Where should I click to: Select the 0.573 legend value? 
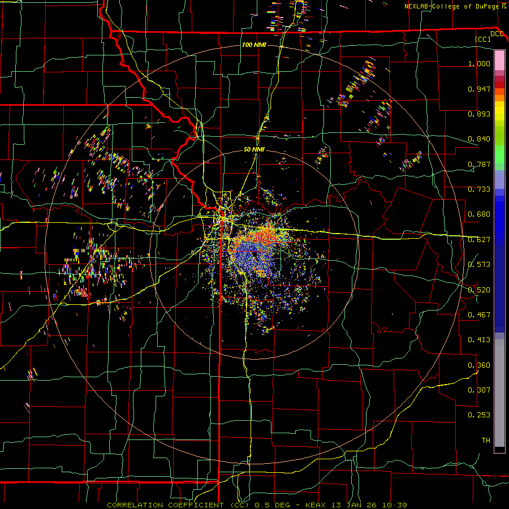pos(479,265)
